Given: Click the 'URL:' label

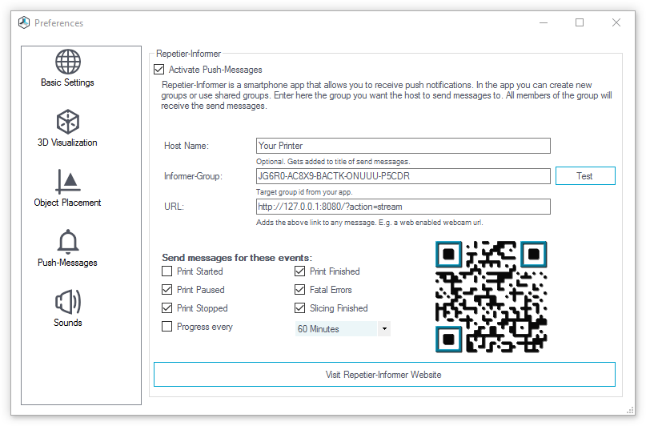Looking at the screenshot, I should click(x=174, y=207).
